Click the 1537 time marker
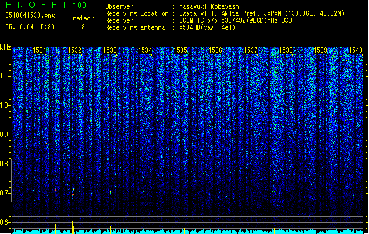 251,50
